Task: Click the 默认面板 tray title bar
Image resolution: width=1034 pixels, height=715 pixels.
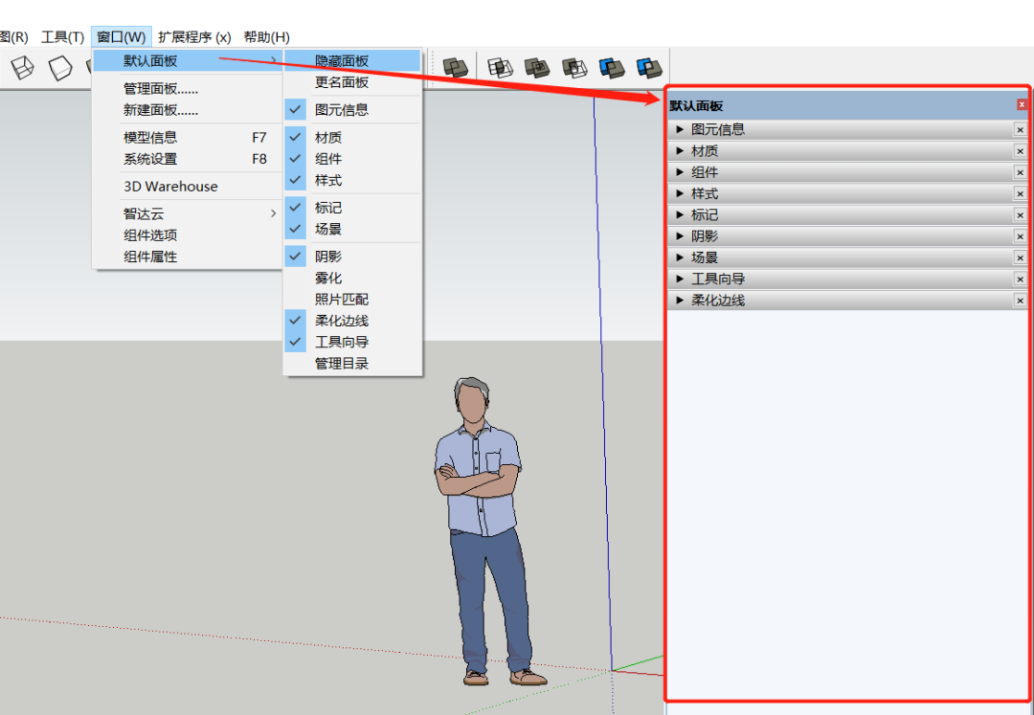Action: point(848,105)
